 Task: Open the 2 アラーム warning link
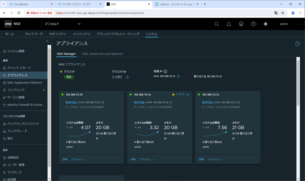coord(181,94)
